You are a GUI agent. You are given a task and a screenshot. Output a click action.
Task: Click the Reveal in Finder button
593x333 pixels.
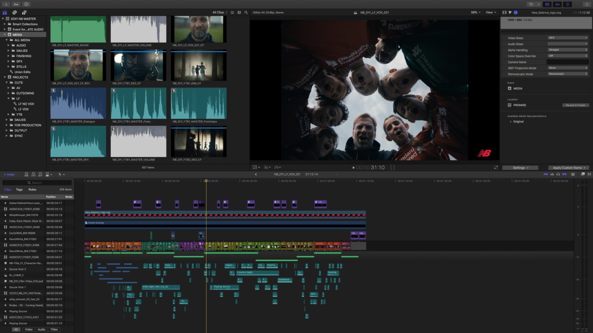(x=576, y=105)
